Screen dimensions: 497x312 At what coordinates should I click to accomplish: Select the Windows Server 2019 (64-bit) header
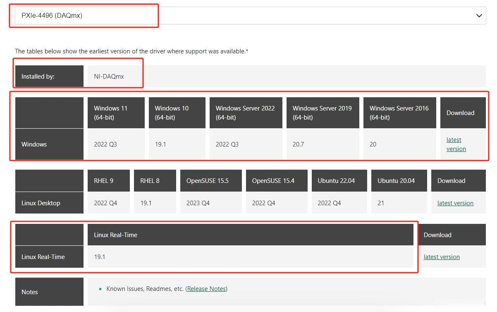[323, 113]
